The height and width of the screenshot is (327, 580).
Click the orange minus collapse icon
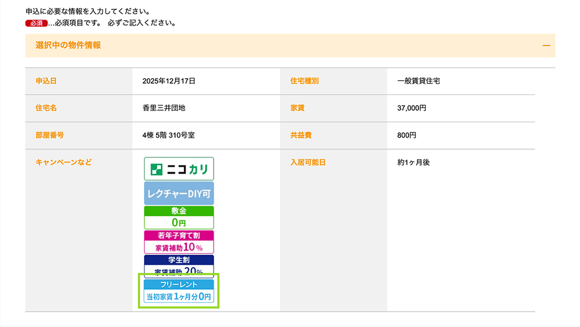point(547,45)
